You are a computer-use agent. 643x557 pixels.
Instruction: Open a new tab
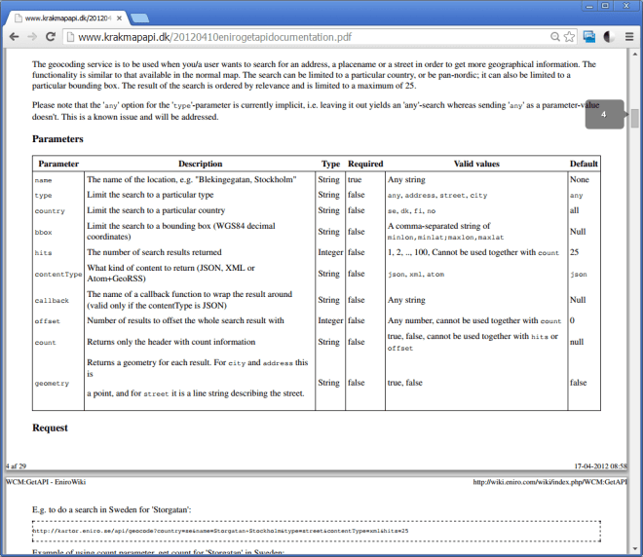tap(139, 18)
